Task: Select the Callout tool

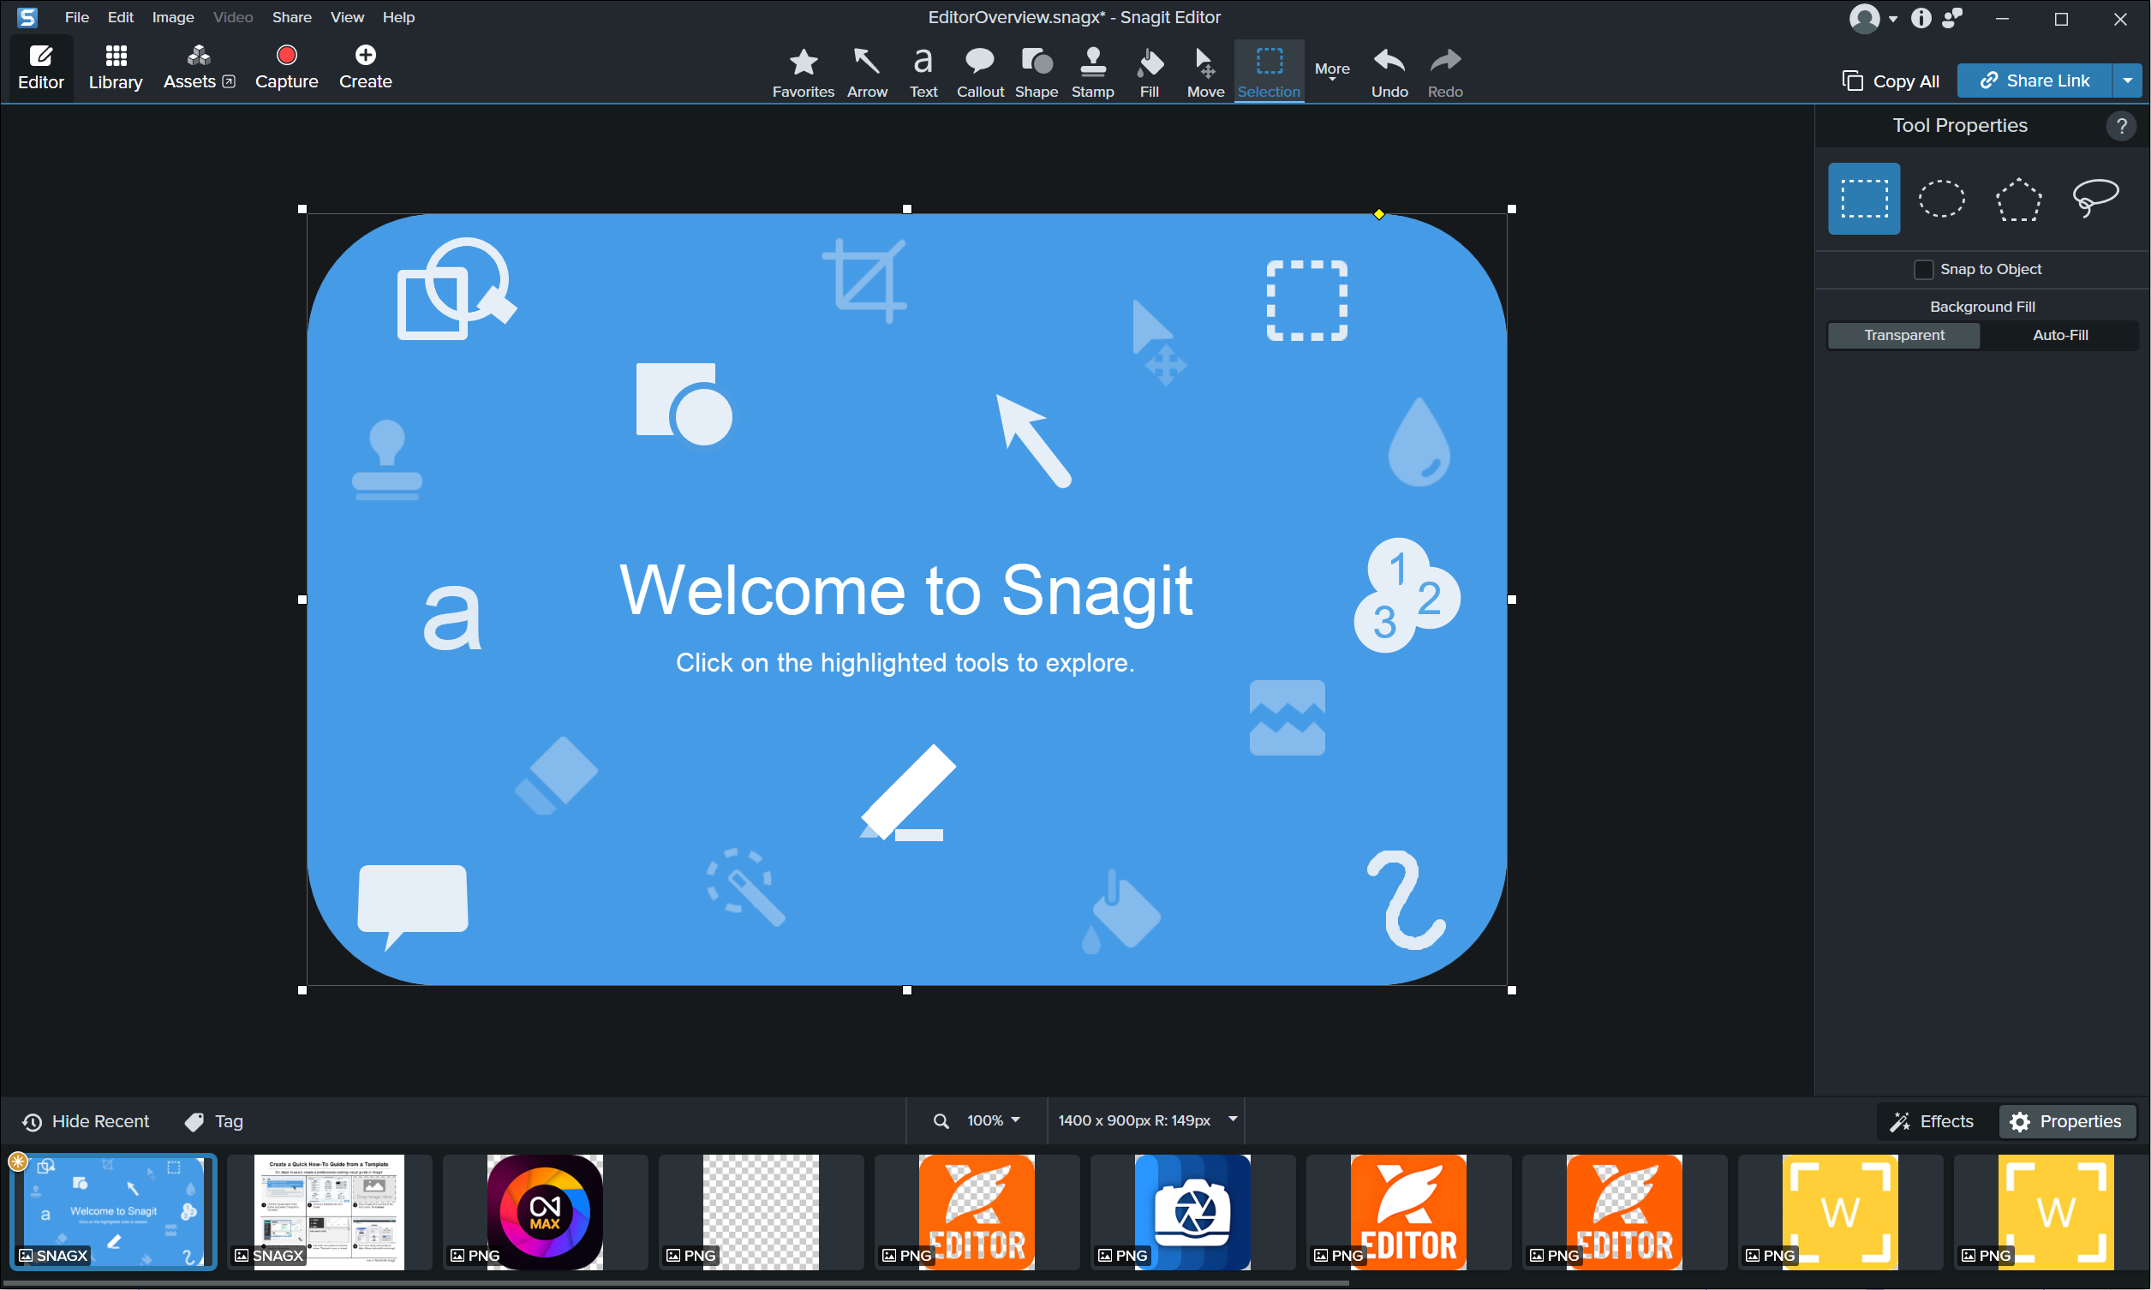Action: [x=979, y=71]
